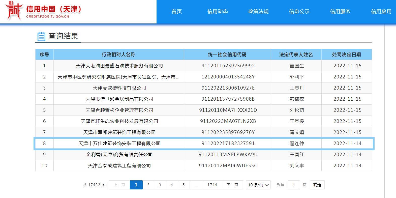Click the pagination ellipsis button
This screenshot has width=396, height=198.
tap(196, 185)
